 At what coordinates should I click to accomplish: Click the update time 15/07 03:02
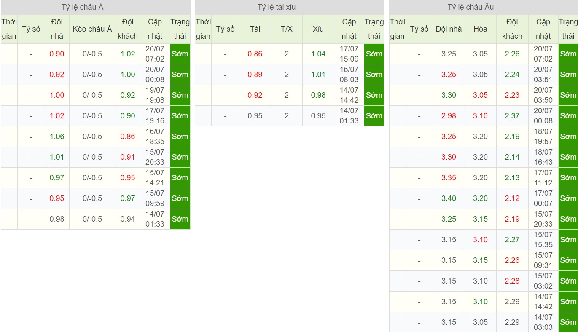pyautogui.click(x=543, y=281)
